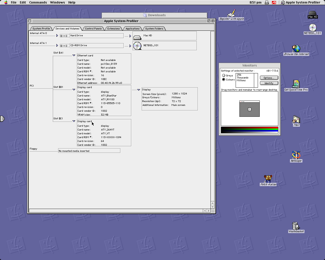Click the ATI icon in menu bar
Screen dimensions: 325x260
(274, 3)
